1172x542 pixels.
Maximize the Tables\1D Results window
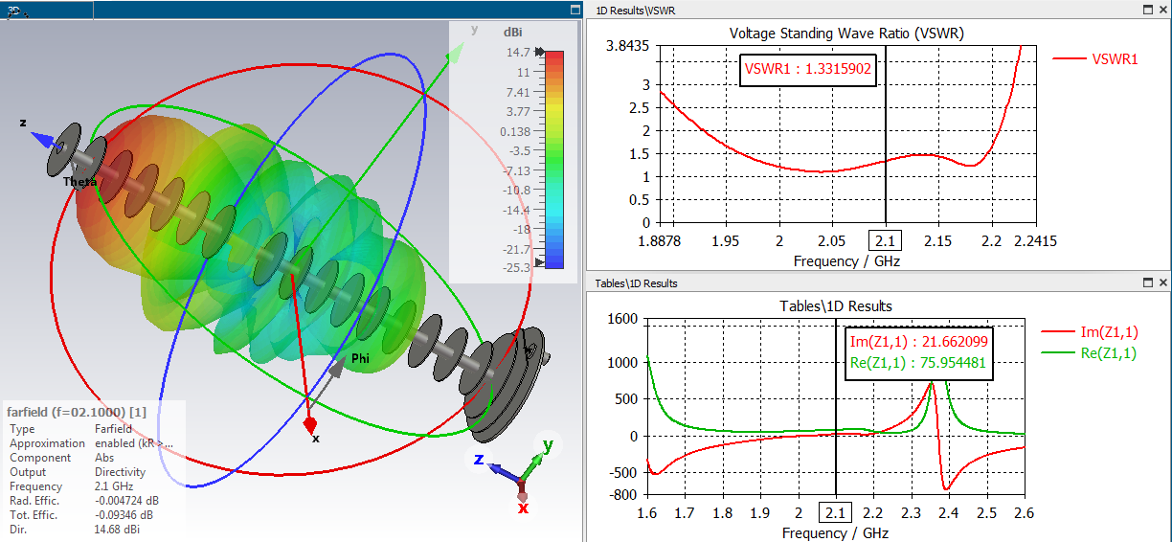pyautogui.click(x=1147, y=282)
